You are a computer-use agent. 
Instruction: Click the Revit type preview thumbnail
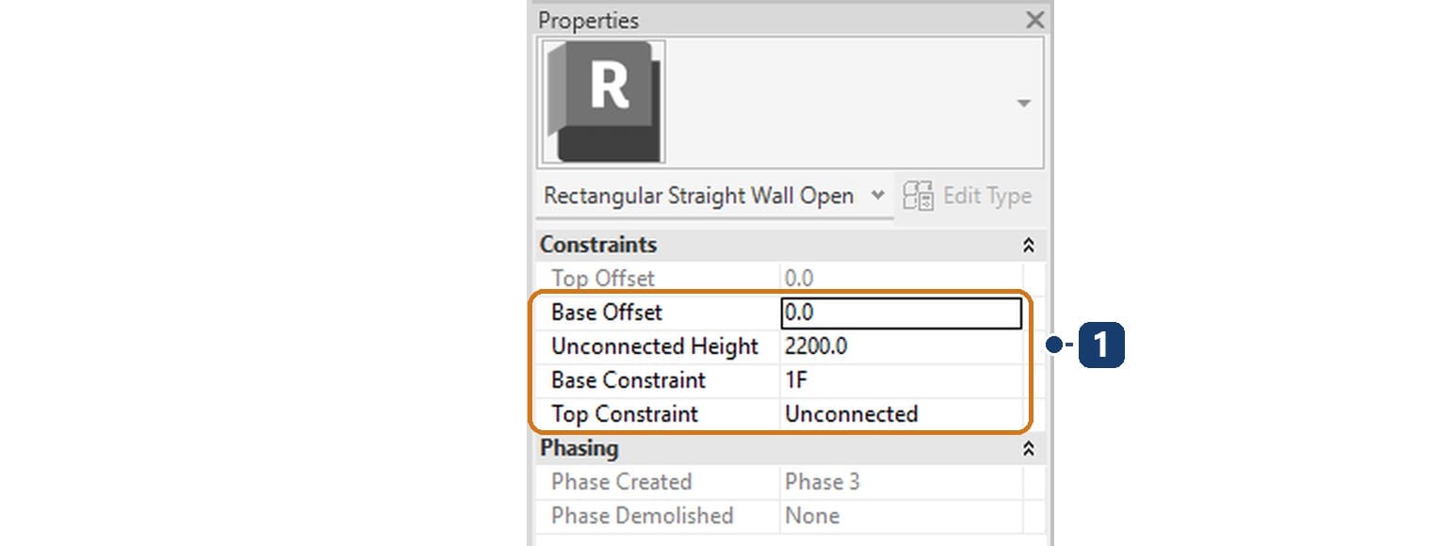tap(602, 102)
